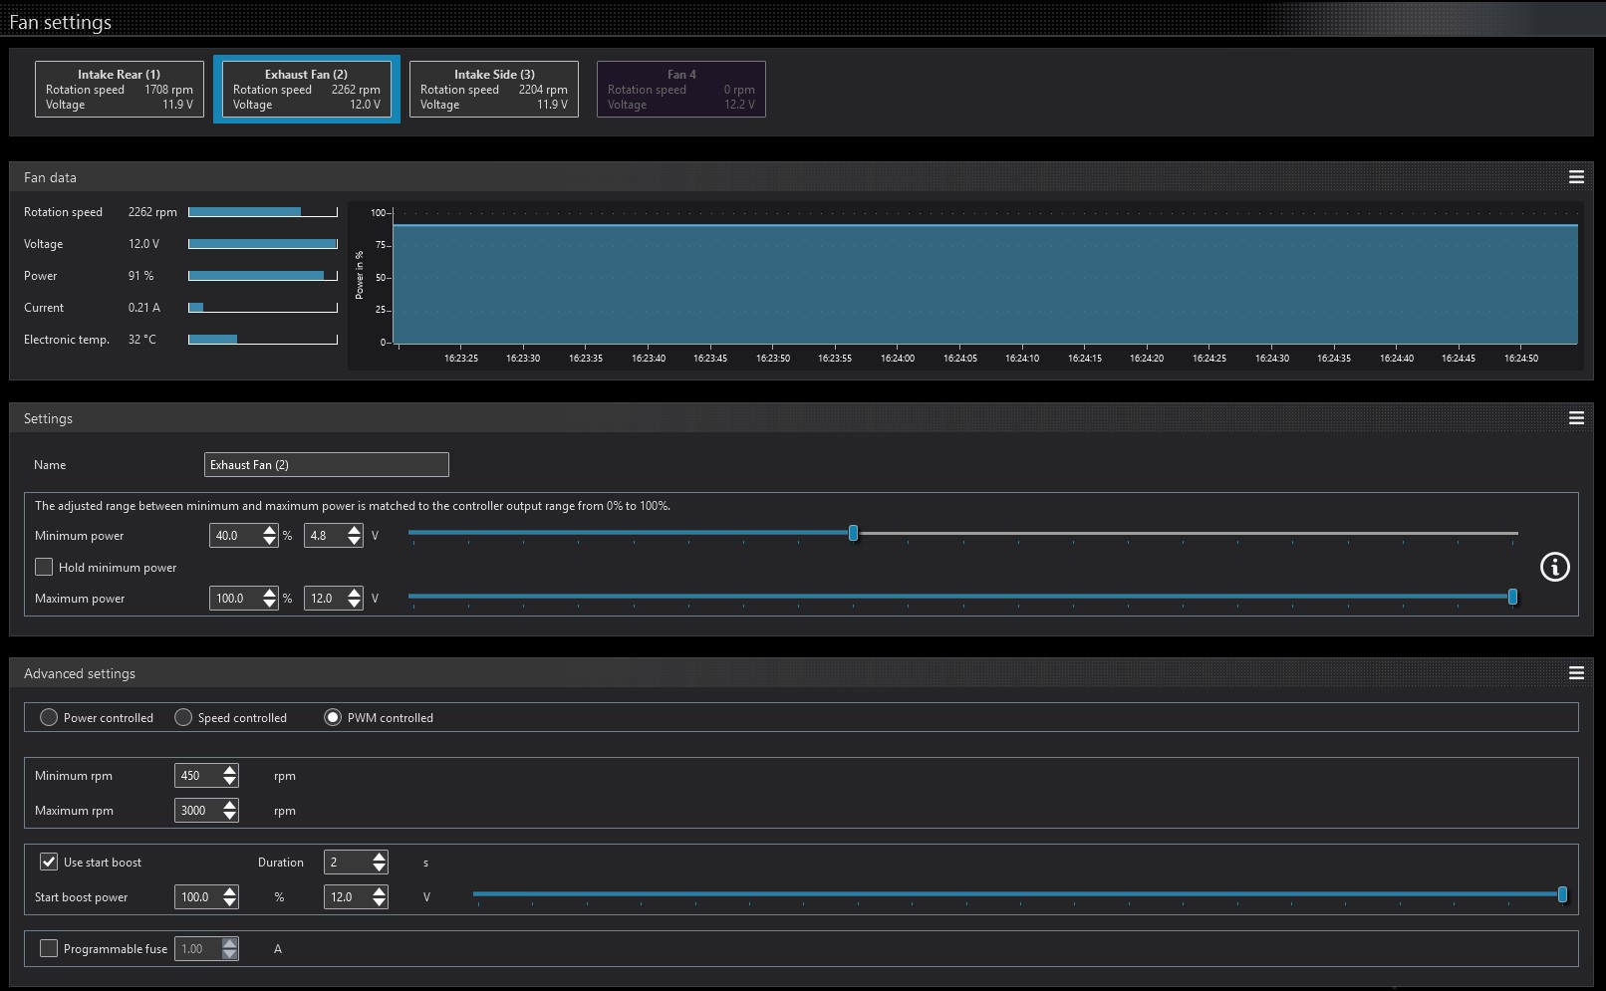This screenshot has width=1606, height=991.
Task: Increase Maximum power percent with up arrow
Action: click(x=270, y=593)
